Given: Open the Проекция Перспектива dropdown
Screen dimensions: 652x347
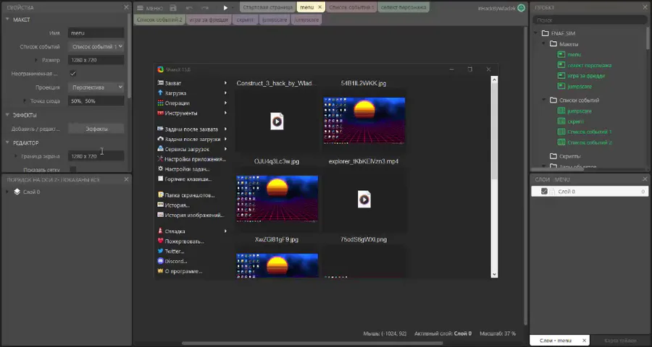Looking at the screenshot, I should 96,87.
